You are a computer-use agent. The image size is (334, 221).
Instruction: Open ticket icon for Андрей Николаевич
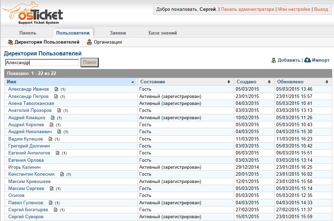click(59, 132)
